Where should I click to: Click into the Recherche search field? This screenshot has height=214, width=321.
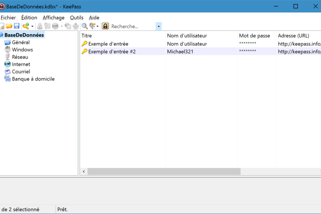[x=133, y=27]
